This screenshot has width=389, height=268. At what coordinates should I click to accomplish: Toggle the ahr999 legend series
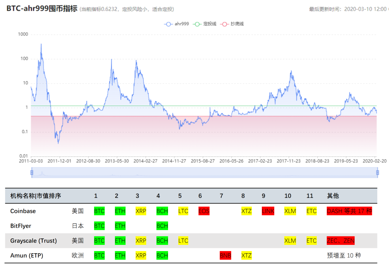(x=176, y=24)
